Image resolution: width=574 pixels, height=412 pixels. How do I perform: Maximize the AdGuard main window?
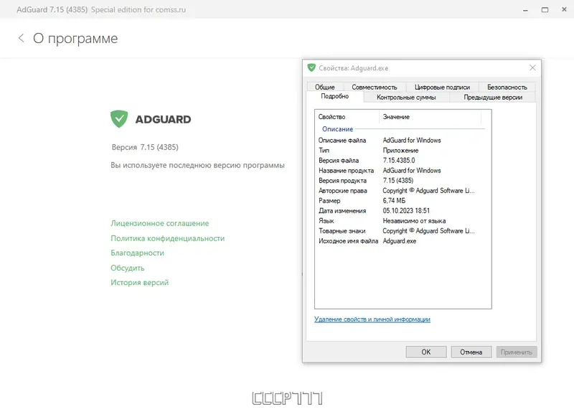pos(545,10)
